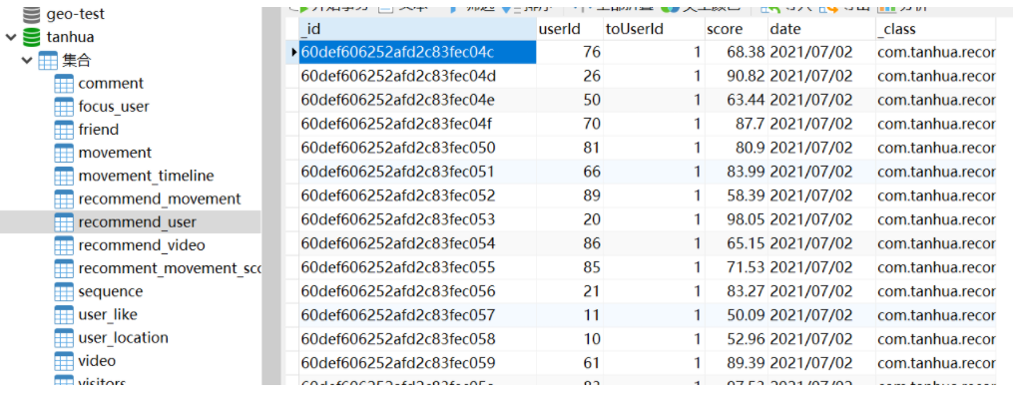This screenshot has width=1013, height=395.
Task: Click score cell 87.7
Action: [x=736, y=124]
